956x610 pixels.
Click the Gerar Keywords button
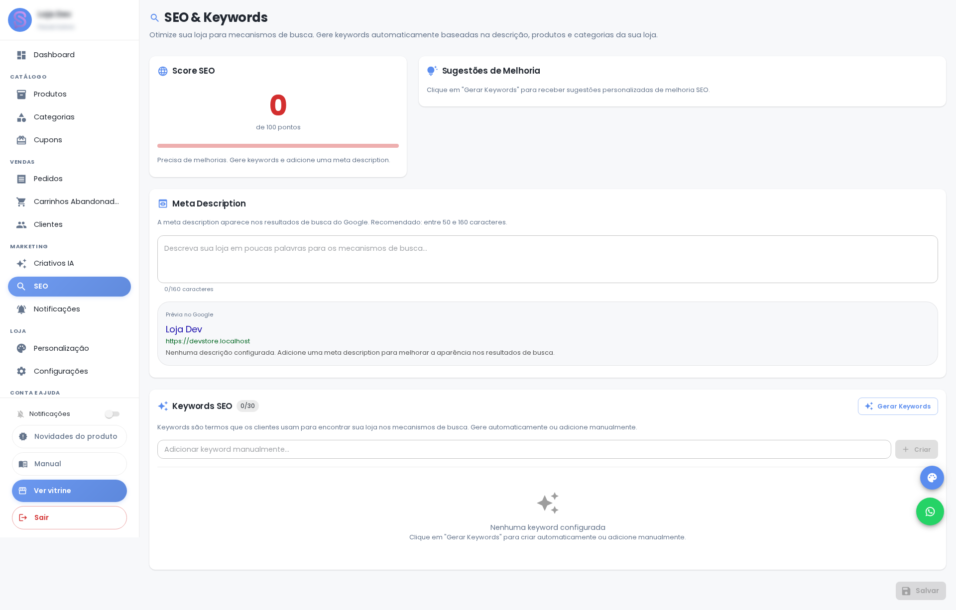coord(898,407)
